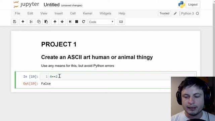
Task: Open the Cell menu
Action: [73, 13]
